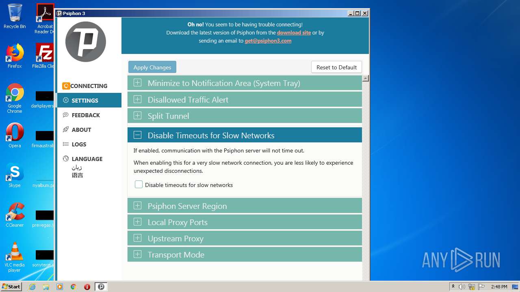Click the get@psiphon3.com email link
The image size is (520, 292).
click(268, 41)
